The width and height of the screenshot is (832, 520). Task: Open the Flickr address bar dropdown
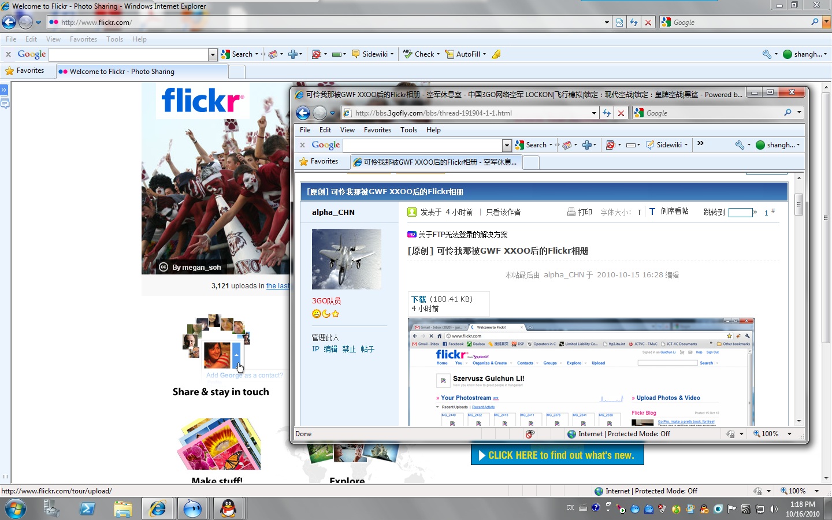coord(607,23)
